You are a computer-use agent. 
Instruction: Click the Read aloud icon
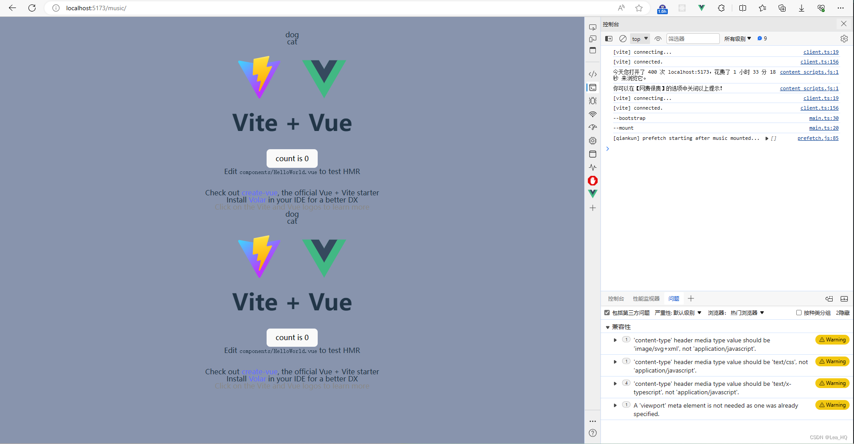tap(621, 8)
